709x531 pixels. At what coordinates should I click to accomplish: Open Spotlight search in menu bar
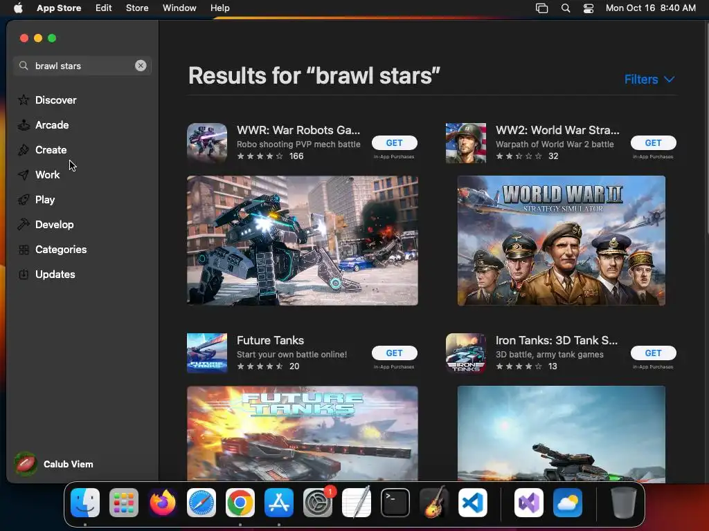[566, 8]
